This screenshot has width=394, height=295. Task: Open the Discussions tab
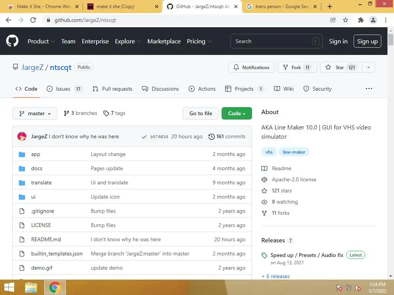coord(160,89)
